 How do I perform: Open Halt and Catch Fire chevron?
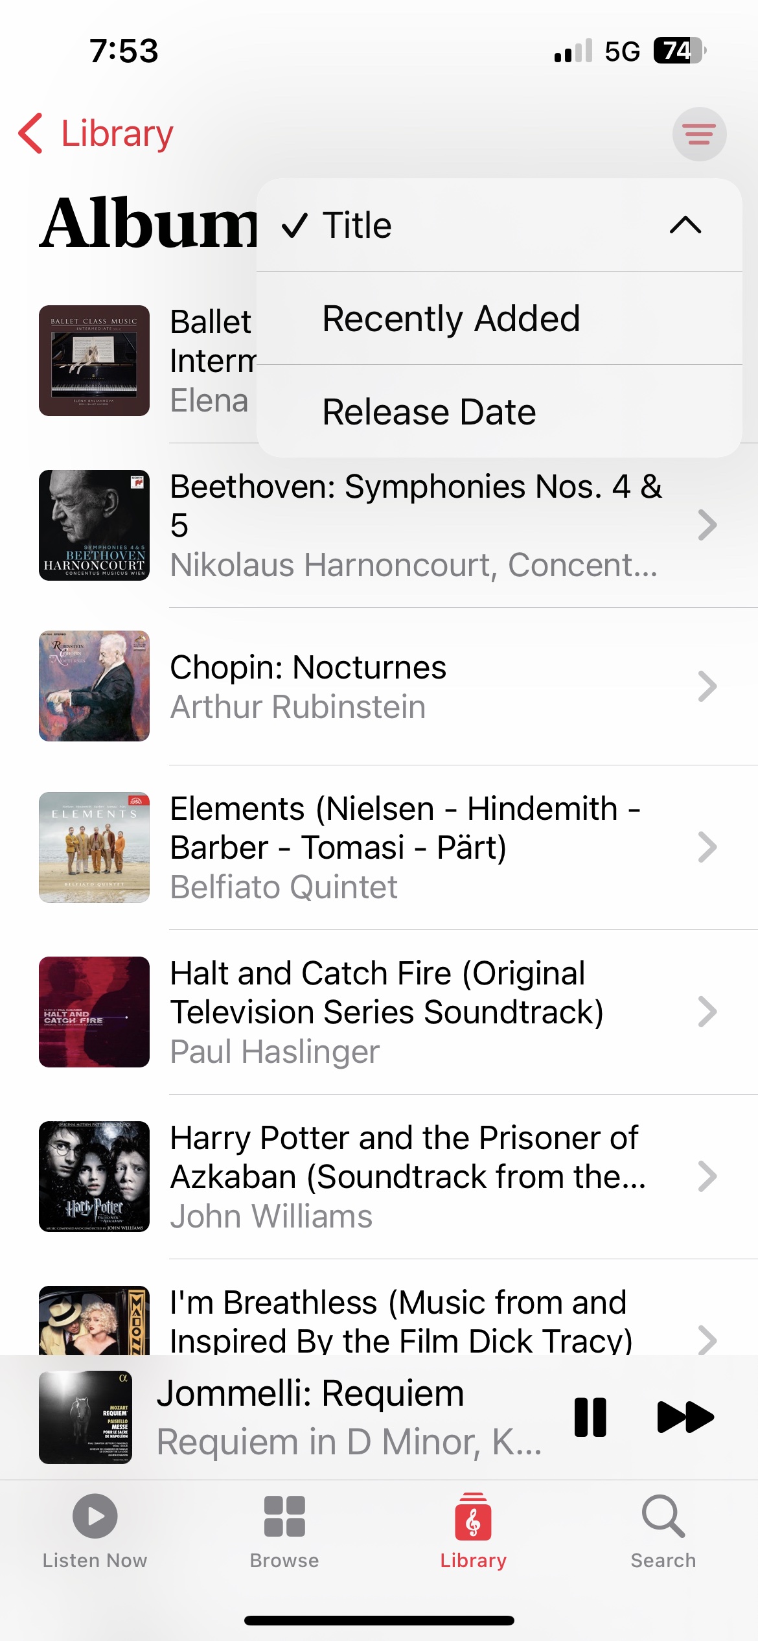point(707,1012)
